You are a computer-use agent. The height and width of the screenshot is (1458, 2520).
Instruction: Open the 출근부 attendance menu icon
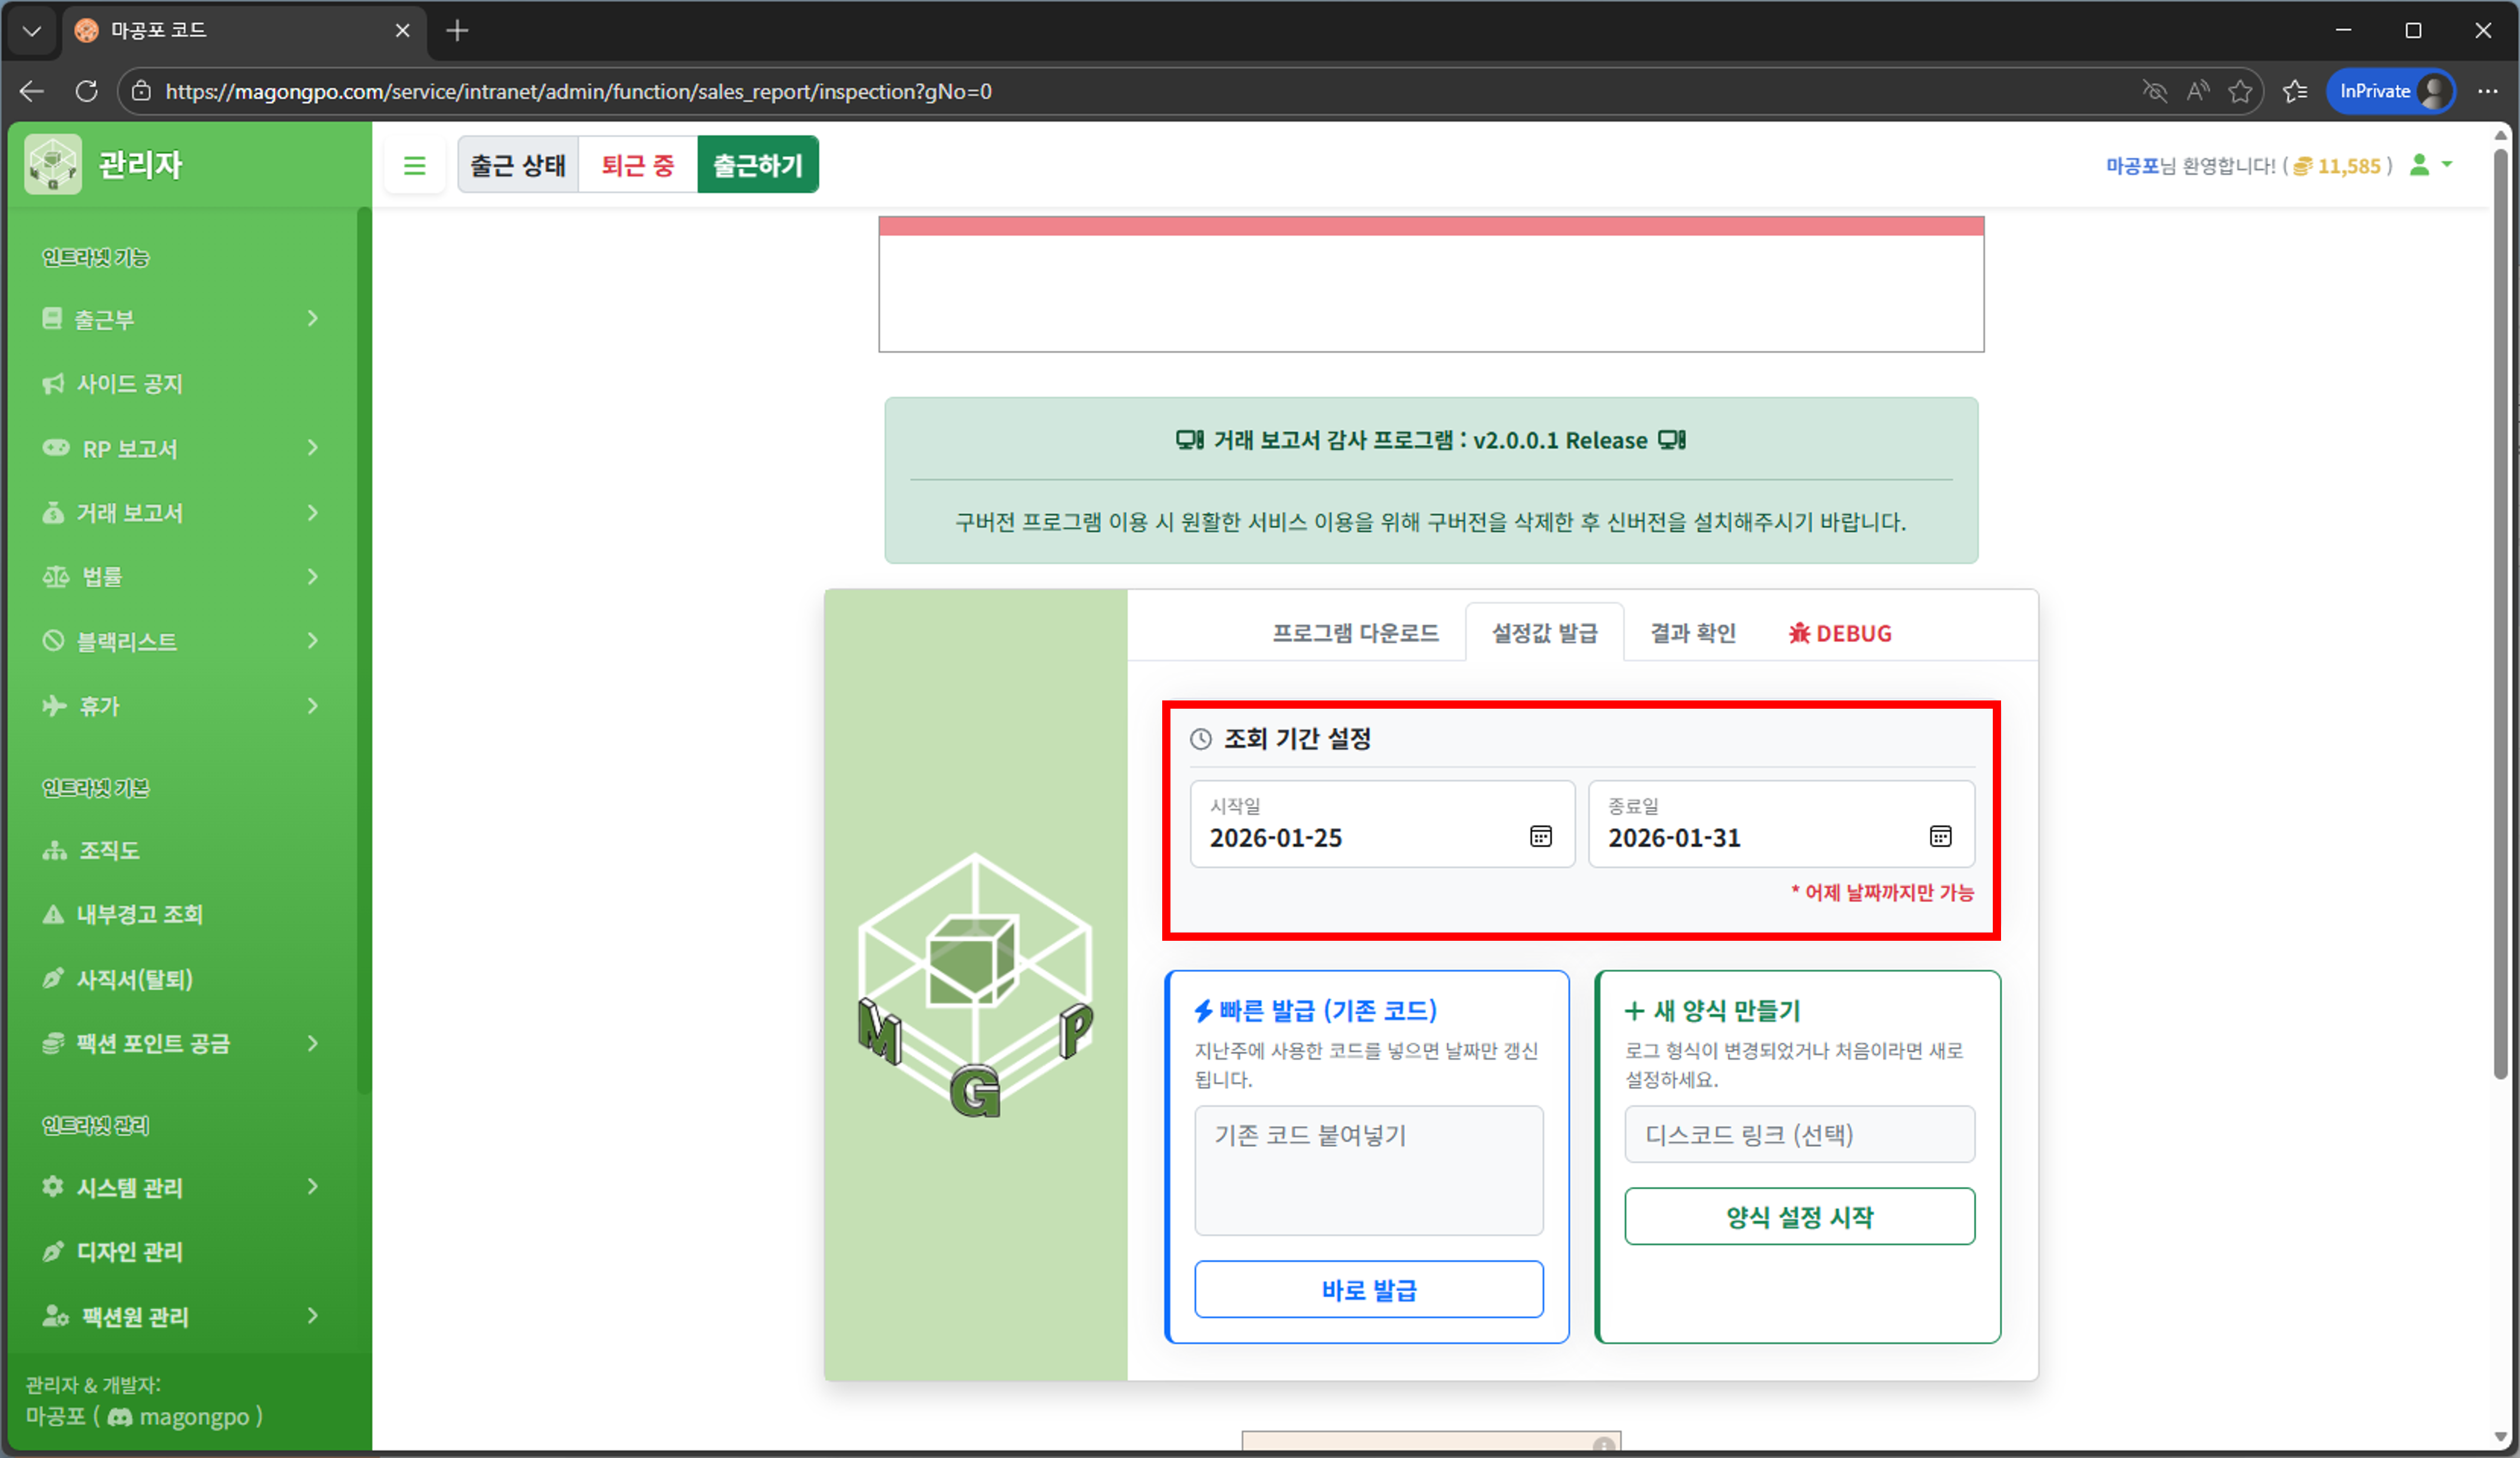coord(53,318)
